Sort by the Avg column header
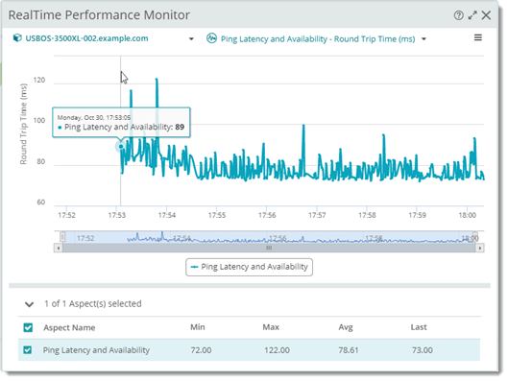This screenshot has height=381, width=508. [x=346, y=327]
